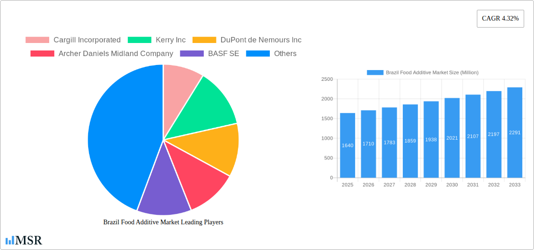The height and width of the screenshot is (250, 534).
Task: Click the 2031 bar showing 2107
Action: (x=473, y=136)
